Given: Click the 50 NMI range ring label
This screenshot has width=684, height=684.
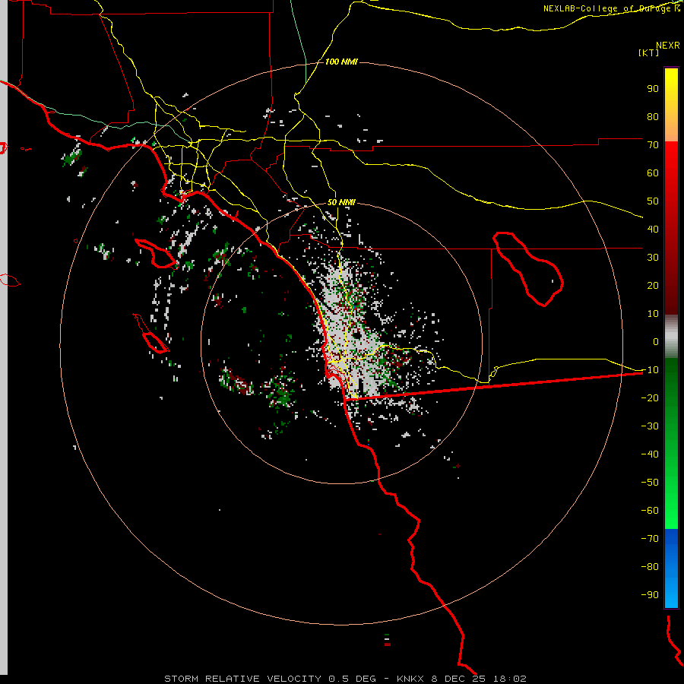Looking at the screenshot, I should coord(341,202).
